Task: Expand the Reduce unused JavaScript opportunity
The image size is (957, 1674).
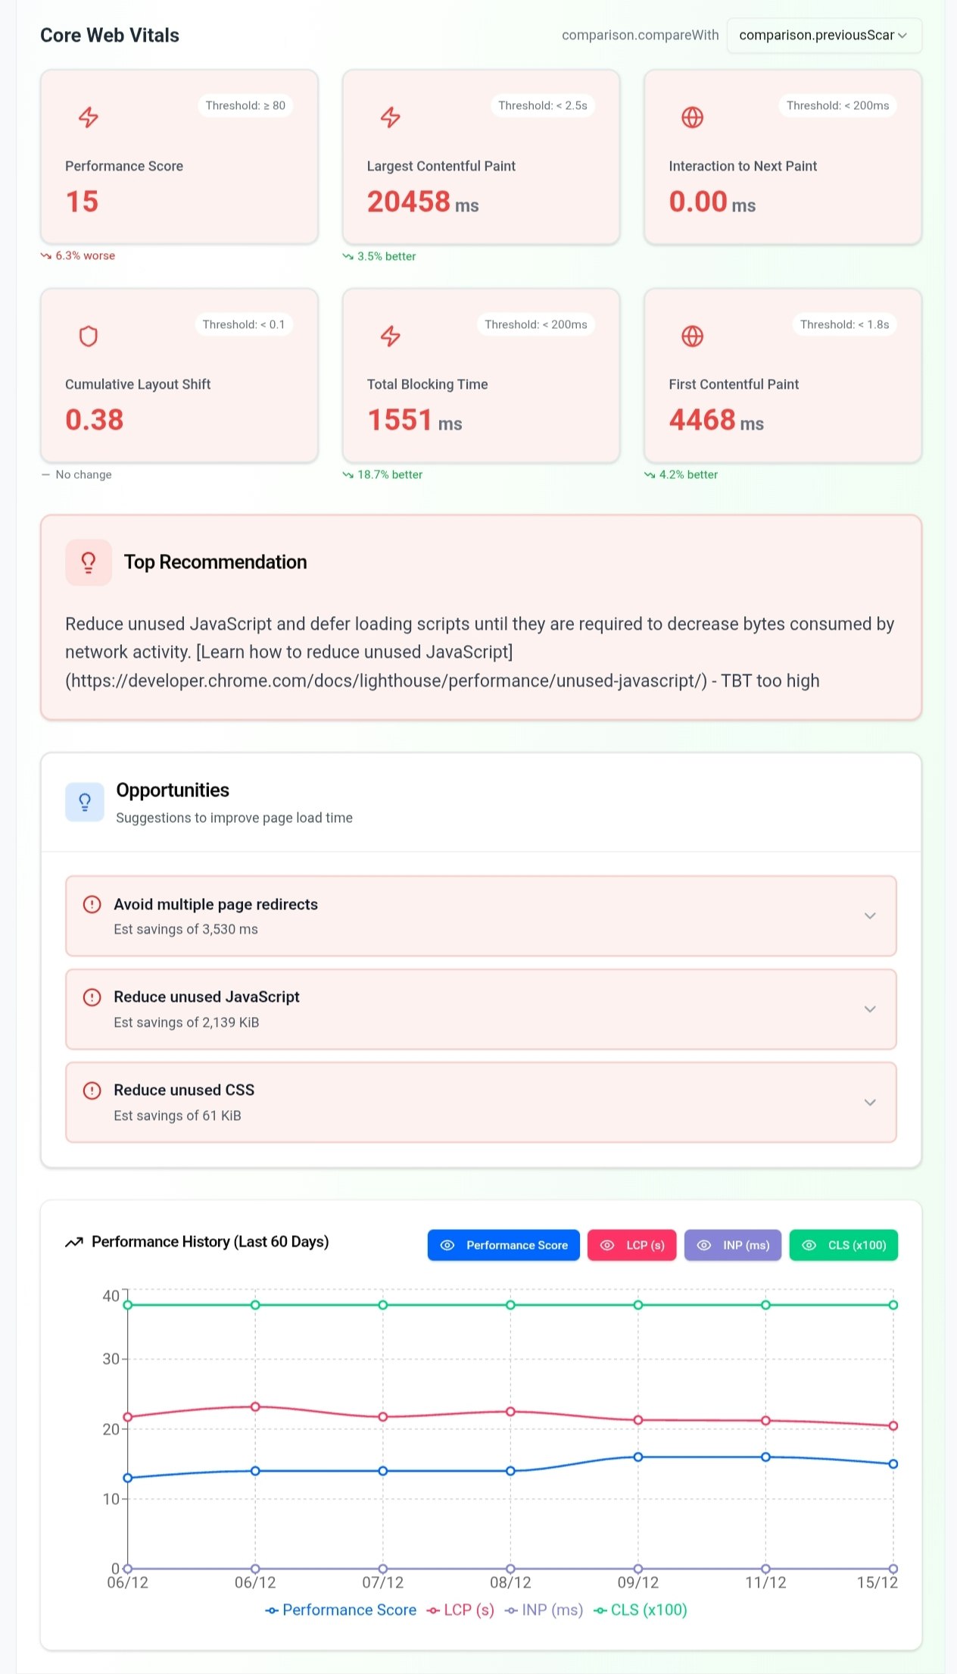Action: tap(869, 1009)
